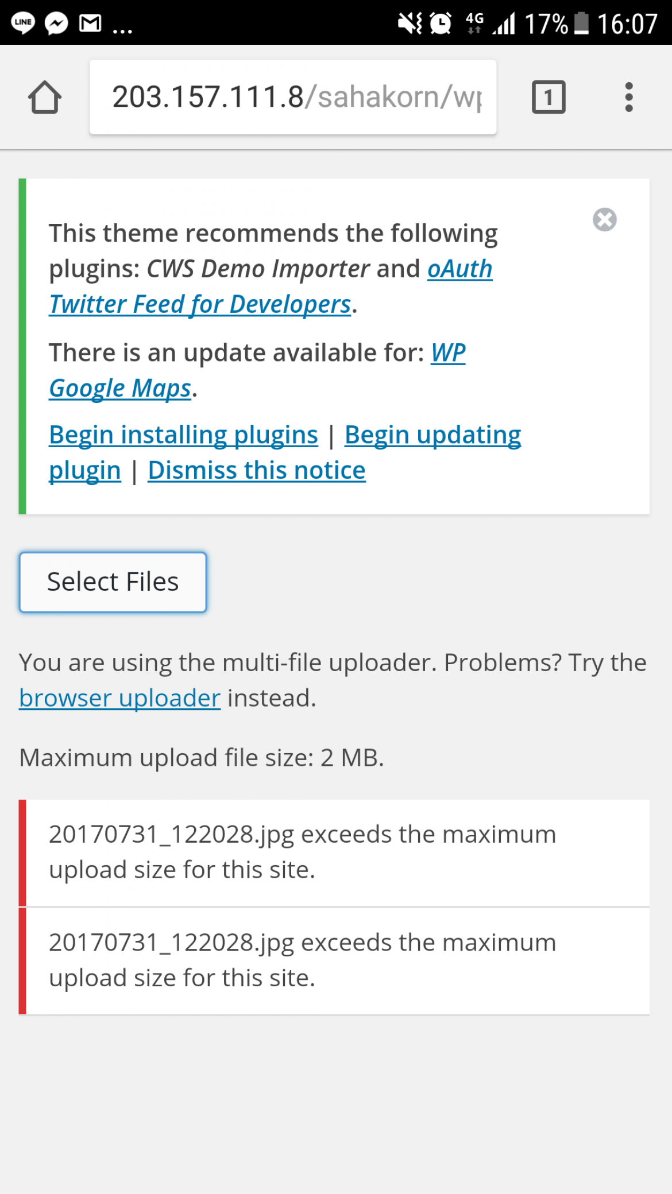Click Begin installing plugins link

(x=183, y=435)
